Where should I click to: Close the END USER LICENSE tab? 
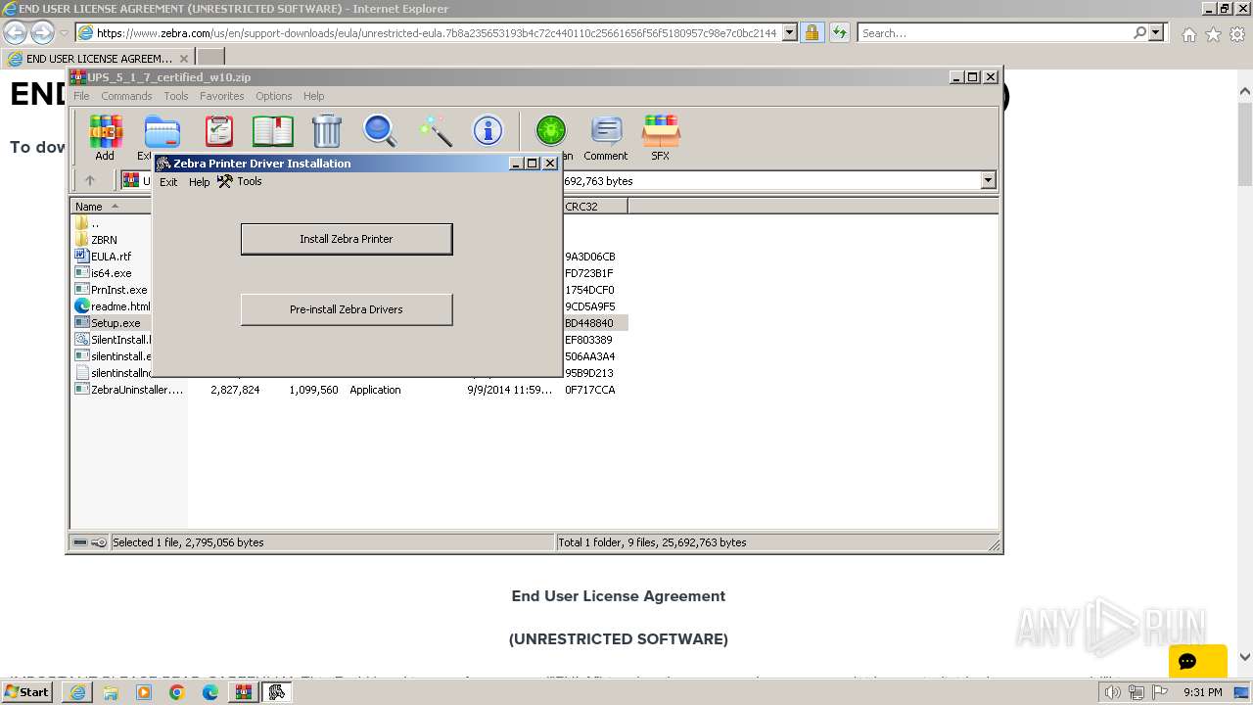(x=183, y=59)
